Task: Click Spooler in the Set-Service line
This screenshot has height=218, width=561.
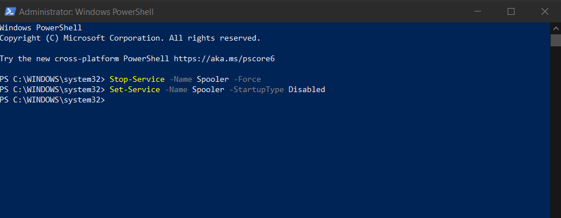Action: click(208, 90)
